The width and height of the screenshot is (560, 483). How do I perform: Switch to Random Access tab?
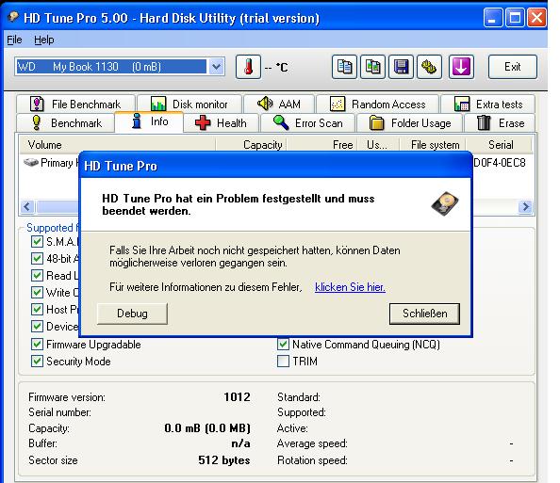378,105
